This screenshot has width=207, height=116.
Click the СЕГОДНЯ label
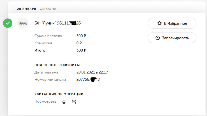(48, 9)
